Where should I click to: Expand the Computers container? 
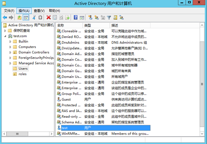(x=10, y=47)
